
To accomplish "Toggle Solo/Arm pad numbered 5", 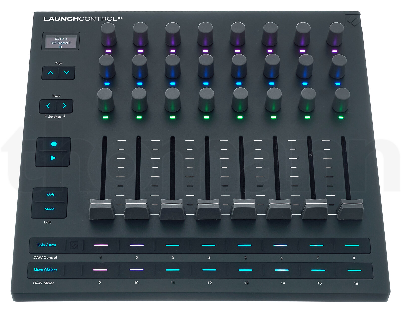I will (244, 245).
